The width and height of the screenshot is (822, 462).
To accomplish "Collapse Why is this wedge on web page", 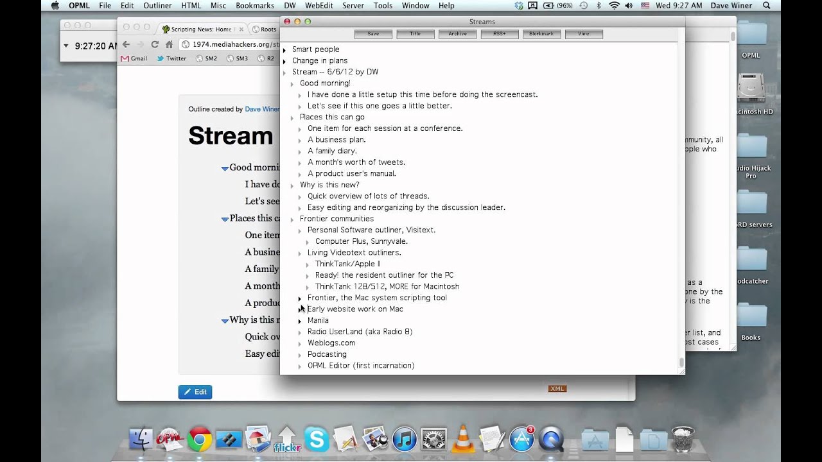I will coord(225,320).
